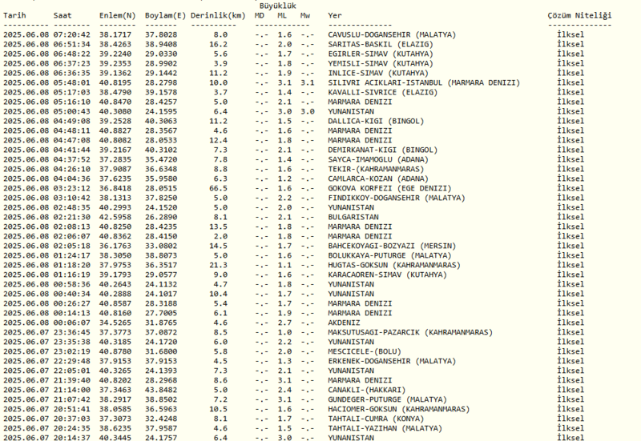
Task: Click the depth value '66.5'
Action: [218, 188]
